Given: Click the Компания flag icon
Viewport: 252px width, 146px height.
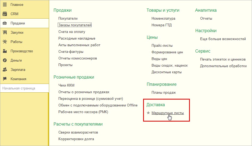Looking at the screenshot, I should point(5,79).
